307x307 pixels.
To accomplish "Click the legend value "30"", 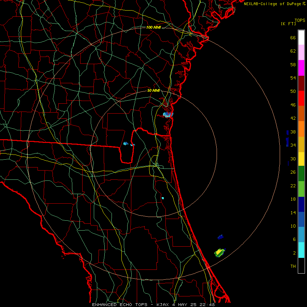I will pyautogui.click(x=293, y=159).
